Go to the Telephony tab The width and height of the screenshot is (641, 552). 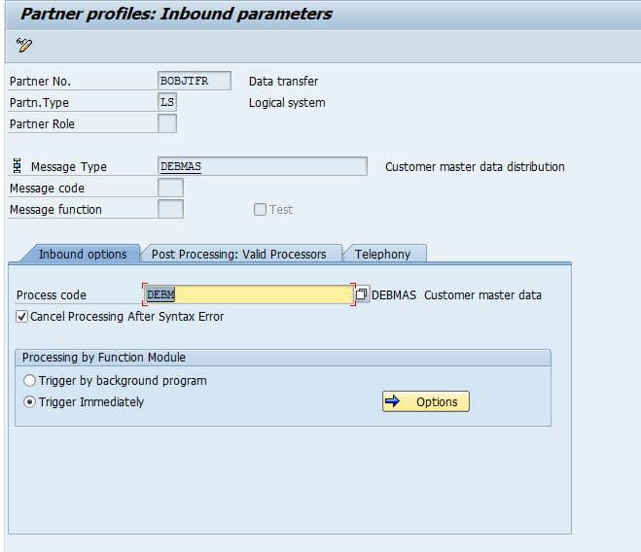[x=382, y=254]
